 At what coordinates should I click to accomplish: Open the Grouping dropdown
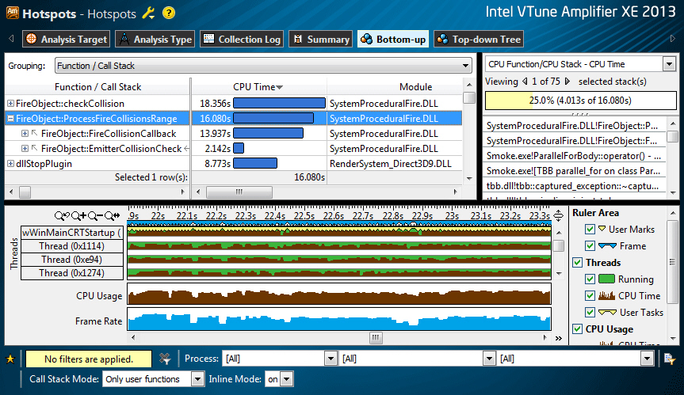(x=262, y=66)
